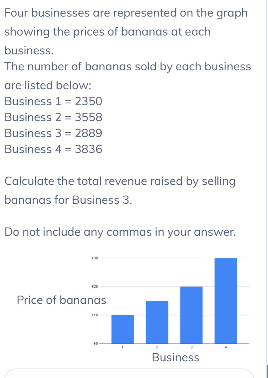Click the answer input box at bottom
The height and width of the screenshot is (378, 268).
[x=129, y=374]
